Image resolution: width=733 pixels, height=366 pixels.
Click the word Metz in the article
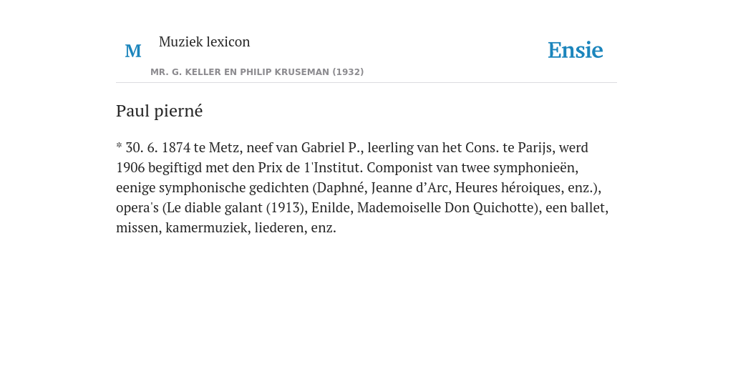tap(224, 147)
